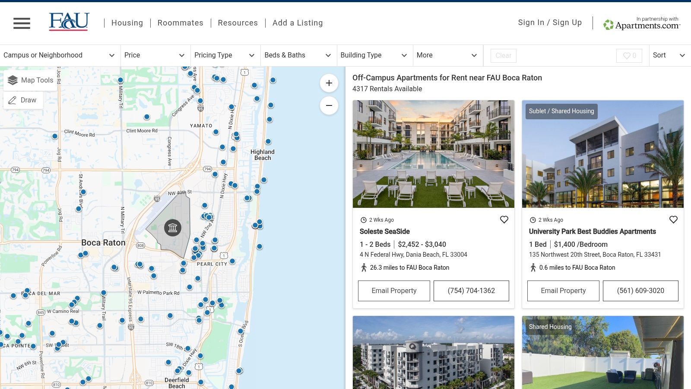Image resolution: width=691 pixels, height=389 pixels.
Task: Favorite University Park Best Buddies heart icon
Action: pyautogui.click(x=673, y=220)
